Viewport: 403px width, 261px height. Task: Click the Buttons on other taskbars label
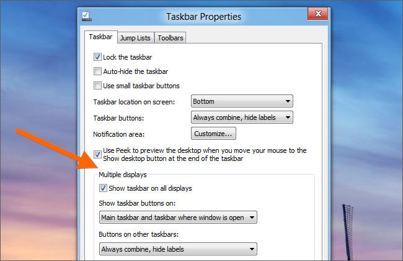coord(137,235)
